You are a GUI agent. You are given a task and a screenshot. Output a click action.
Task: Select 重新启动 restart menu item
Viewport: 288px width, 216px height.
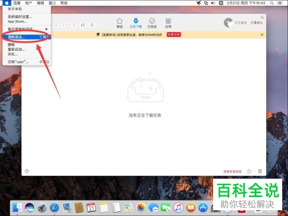click(x=26, y=49)
